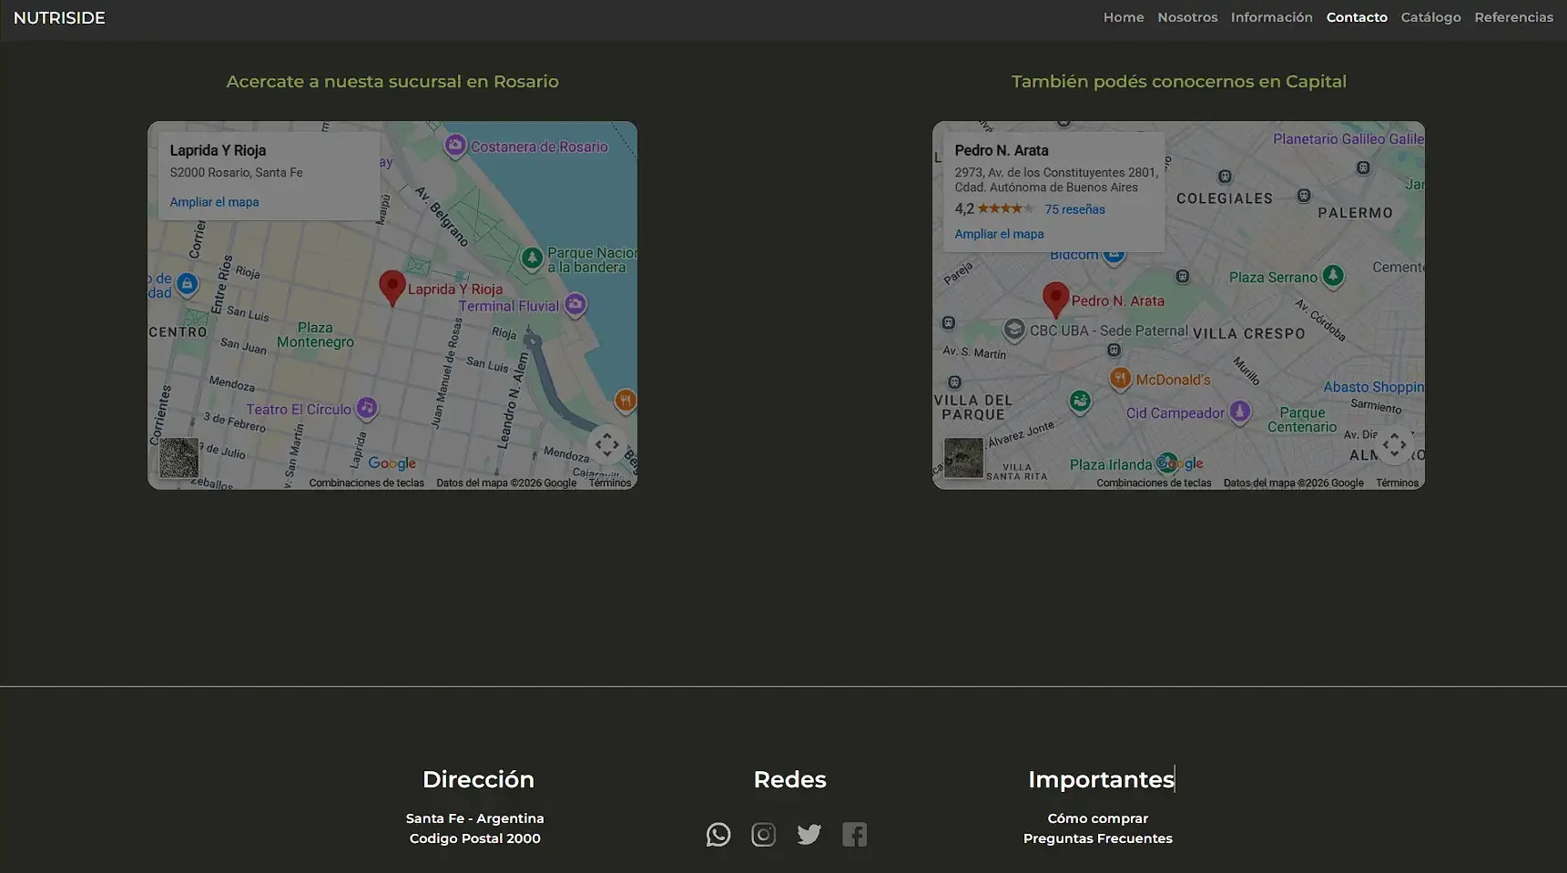Click Ampliar el mapa on Capital map
The image size is (1567, 873).
click(x=999, y=234)
